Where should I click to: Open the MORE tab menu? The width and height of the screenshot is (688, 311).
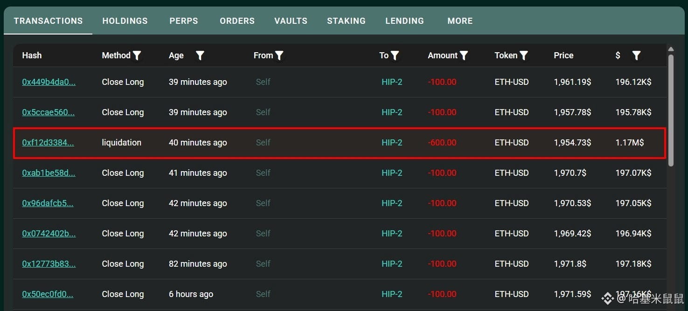pos(460,21)
